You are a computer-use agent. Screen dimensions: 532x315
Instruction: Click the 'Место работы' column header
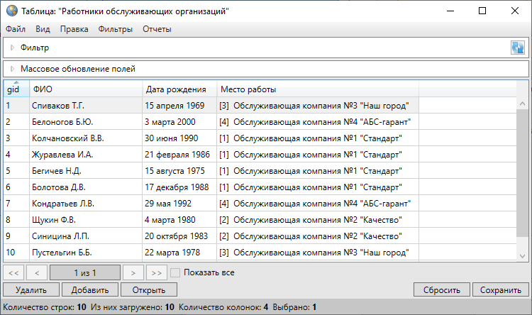click(x=248, y=89)
